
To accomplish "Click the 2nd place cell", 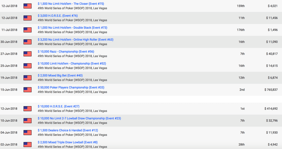I will 242,90.
